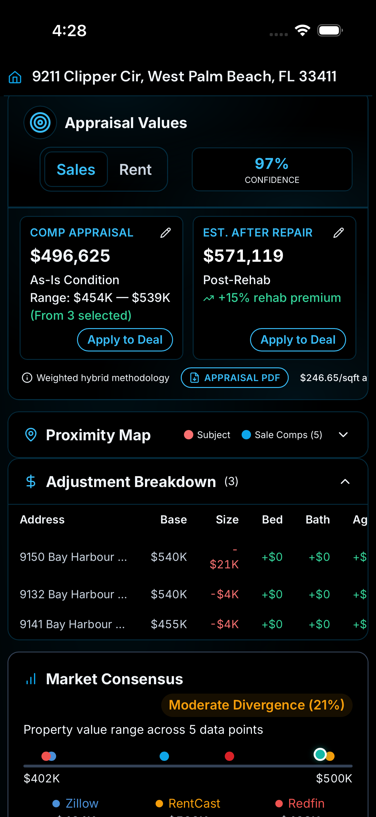Tap the teal ringed marker on value range
Screen dimensions: 376x817
click(x=320, y=754)
